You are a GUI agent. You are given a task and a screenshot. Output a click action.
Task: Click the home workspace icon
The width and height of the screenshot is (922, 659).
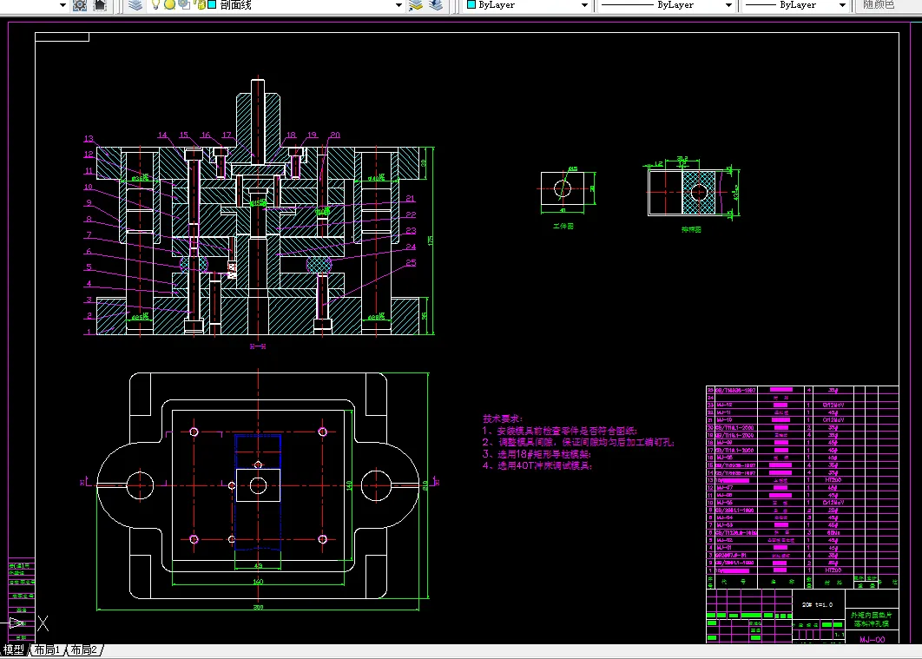point(101,5)
